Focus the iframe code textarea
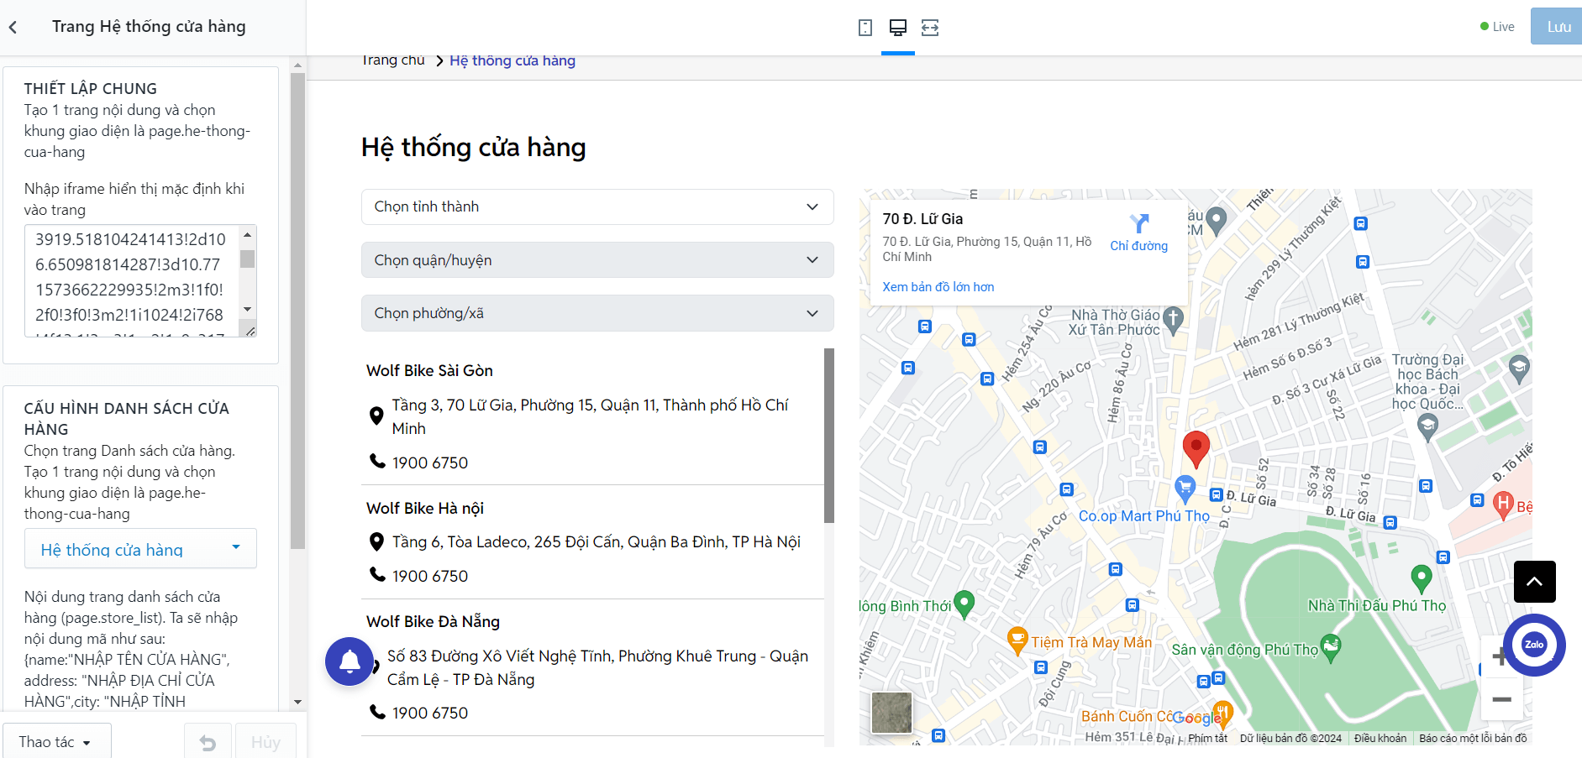This screenshot has width=1582, height=758. (133, 281)
